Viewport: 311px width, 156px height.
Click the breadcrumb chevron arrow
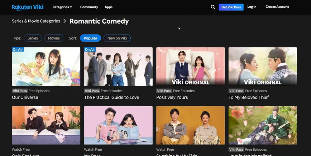tap(65, 21)
